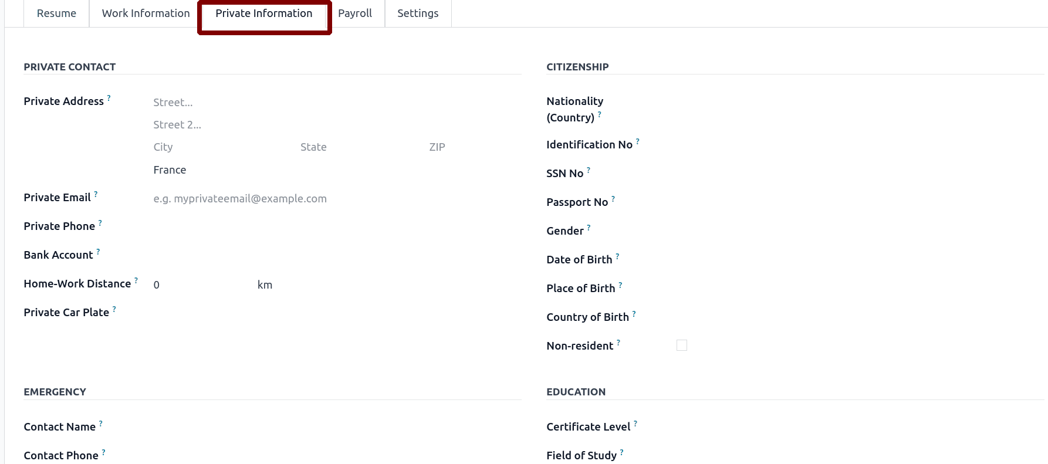1048x464 pixels.
Task: Click the Private Phone label
Action: (59, 226)
